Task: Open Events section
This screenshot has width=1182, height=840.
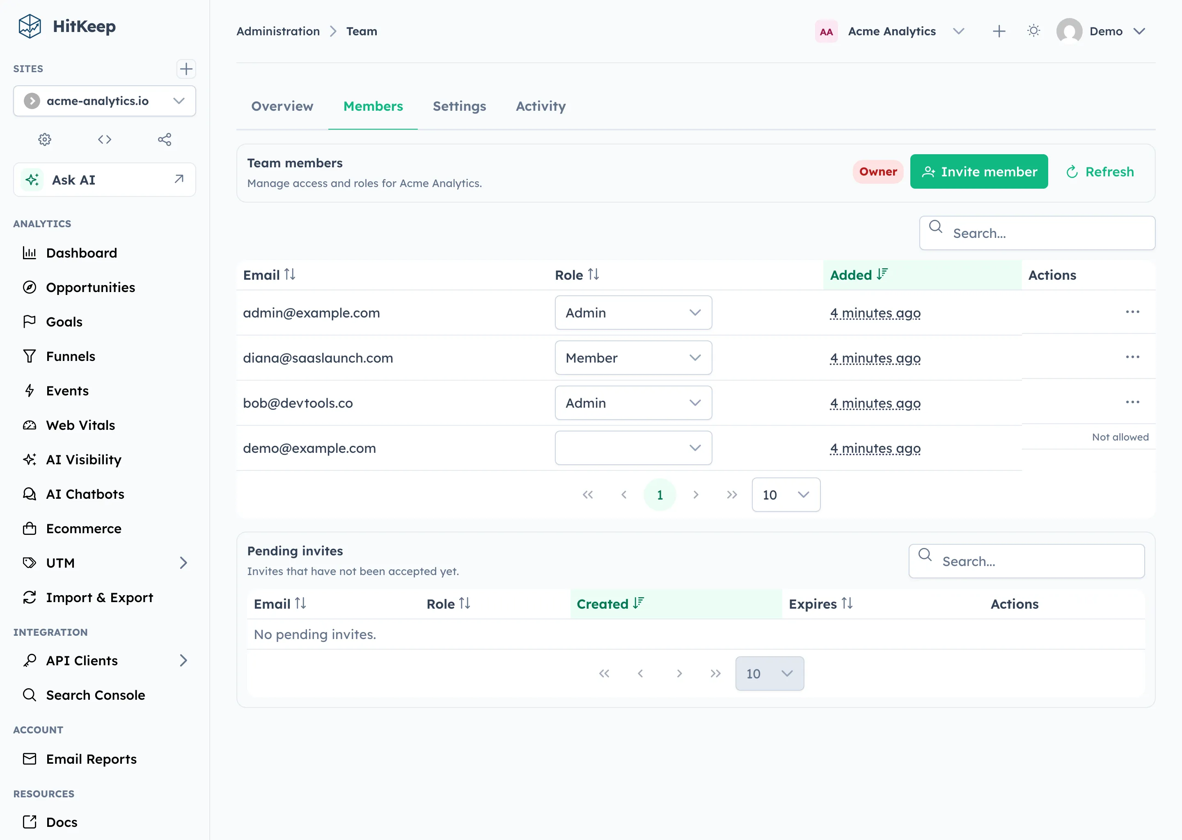Action: click(105, 390)
